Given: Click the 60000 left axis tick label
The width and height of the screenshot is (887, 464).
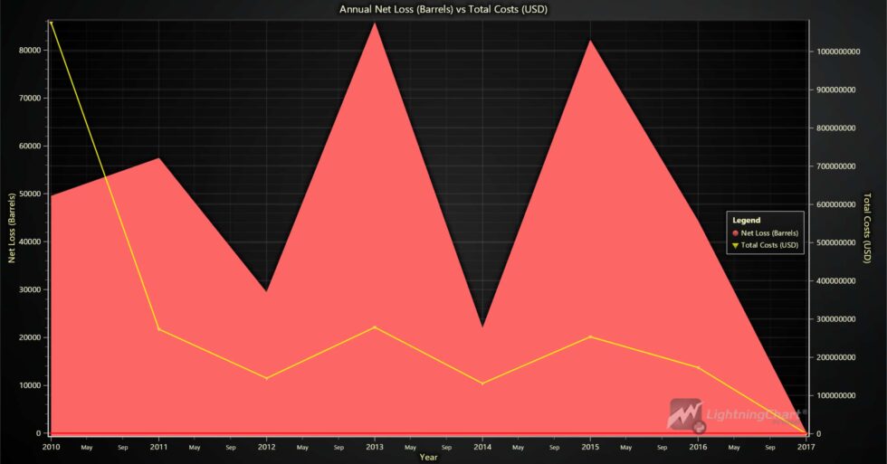Looking at the screenshot, I should pyautogui.click(x=30, y=146).
